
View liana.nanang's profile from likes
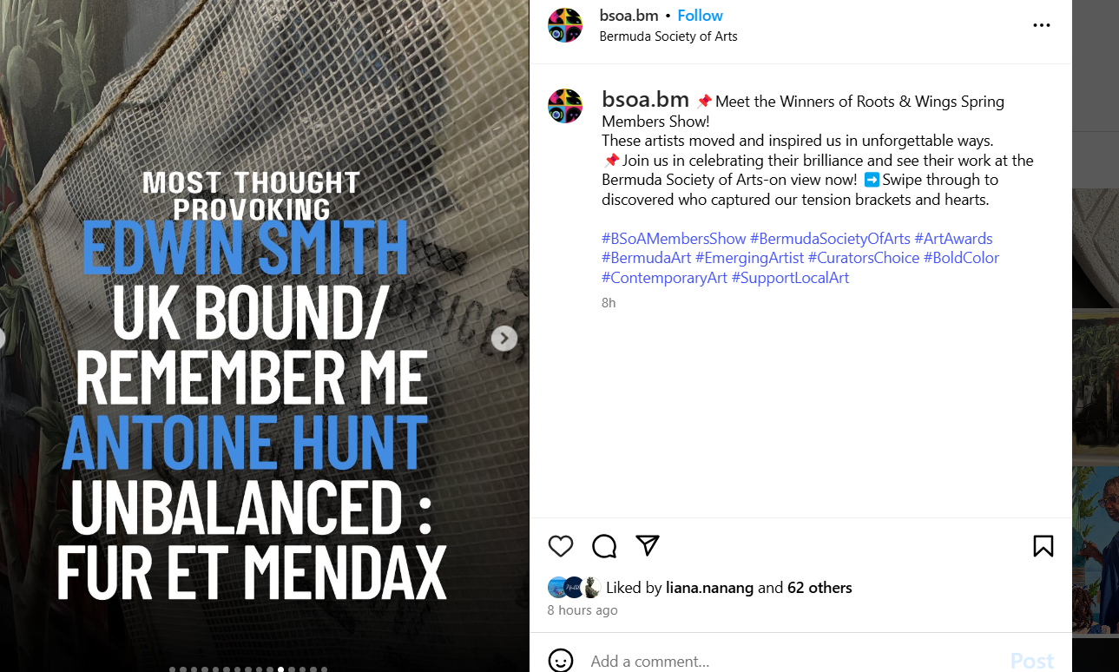(x=710, y=588)
